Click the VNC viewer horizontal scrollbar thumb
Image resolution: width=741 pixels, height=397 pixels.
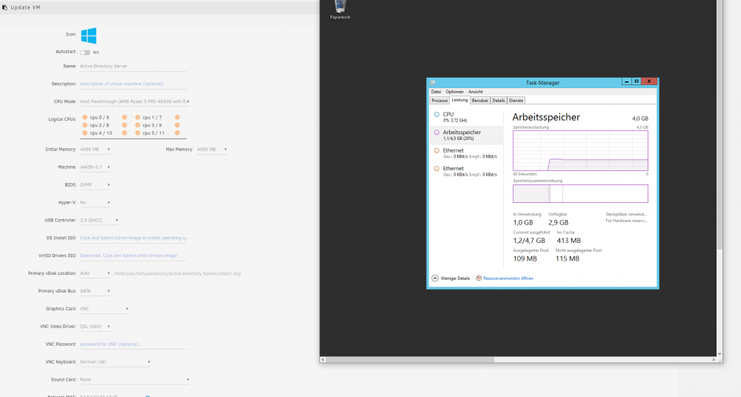[x=411, y=360]
